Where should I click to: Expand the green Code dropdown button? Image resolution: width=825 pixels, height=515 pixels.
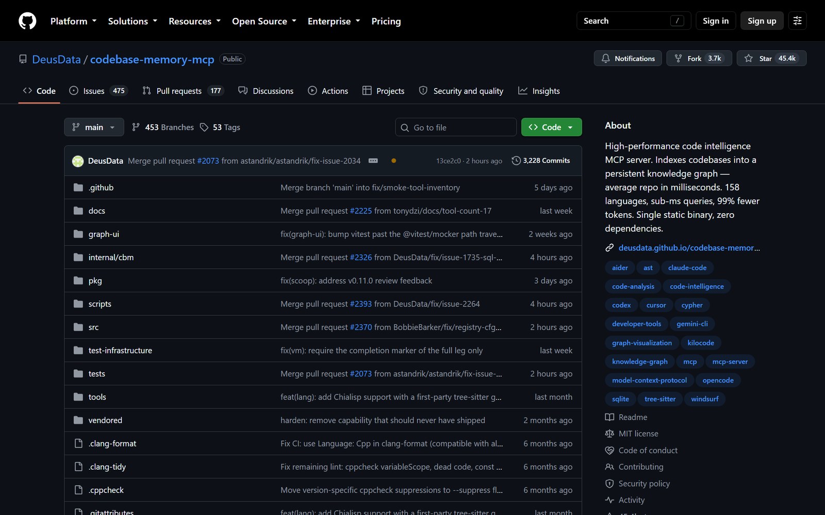point(551,127)
